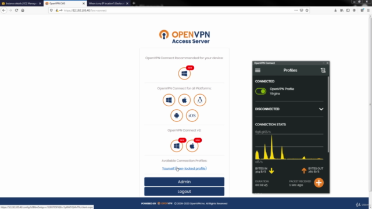The height and width of the screenshot is (209, 372).
Task: Open page actions three-dots menu
Action: click(296, 10)
